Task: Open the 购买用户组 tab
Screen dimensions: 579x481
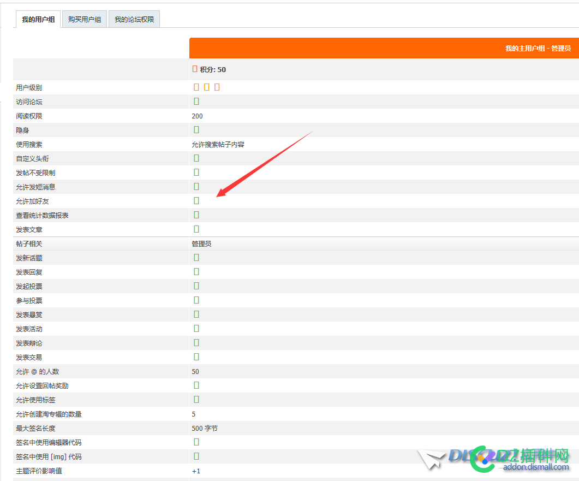Action: (x=85, y=20)
